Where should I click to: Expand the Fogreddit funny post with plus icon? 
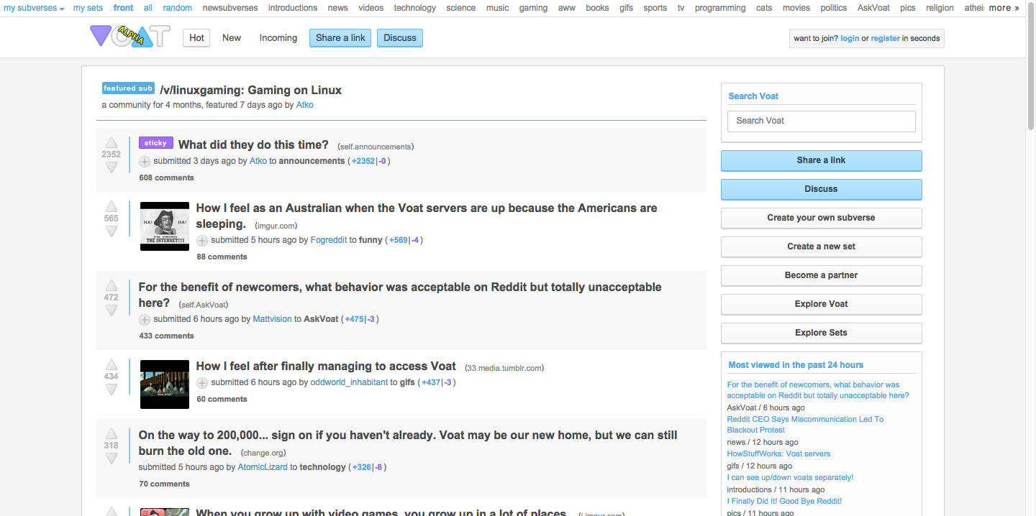coord(202,241)
